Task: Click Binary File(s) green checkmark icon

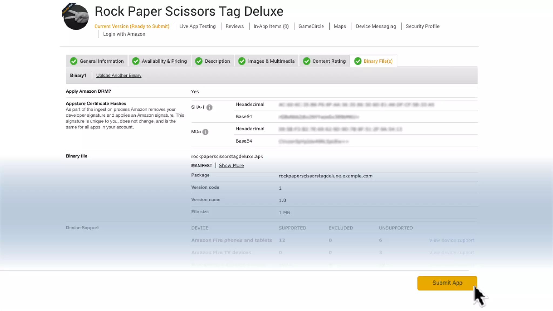Action: click(x=358, y=61)
